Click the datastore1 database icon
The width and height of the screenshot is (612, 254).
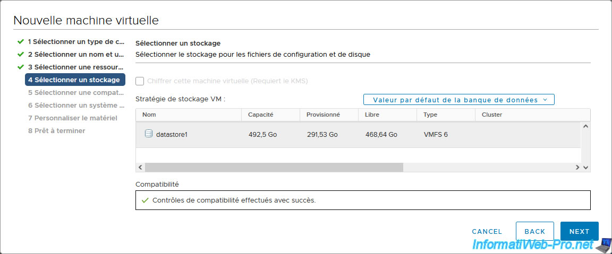click(x=149, y=134)
